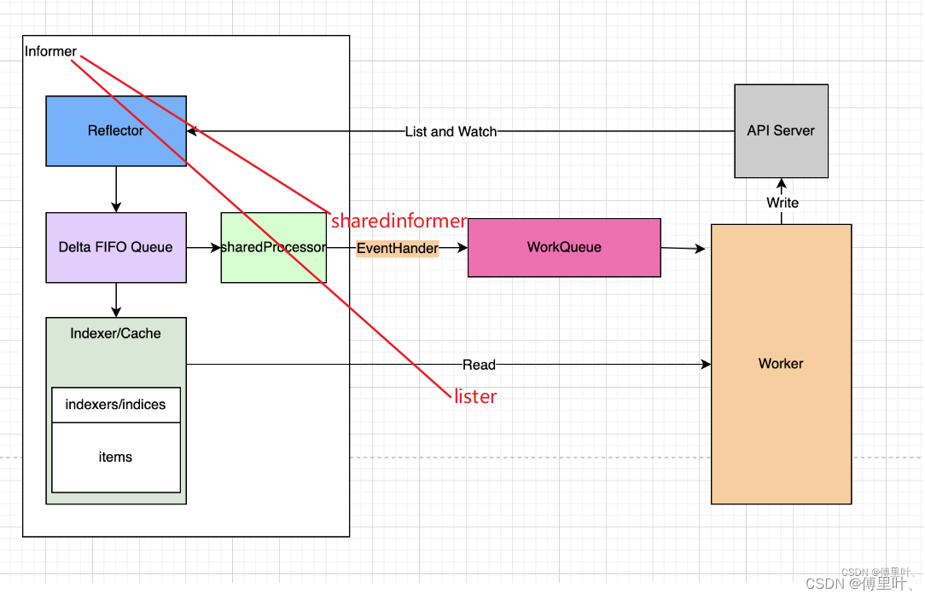Click the WorkQueue block

(x=563, y=247)
